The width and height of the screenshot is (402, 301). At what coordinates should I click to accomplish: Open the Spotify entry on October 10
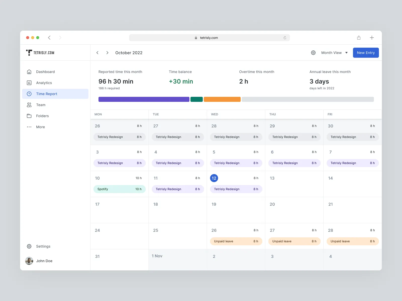pyautogui.click(x=119, y=189)
